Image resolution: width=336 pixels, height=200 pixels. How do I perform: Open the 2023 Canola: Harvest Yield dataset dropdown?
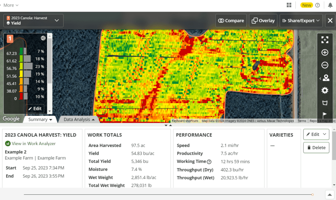coord(33,20)
